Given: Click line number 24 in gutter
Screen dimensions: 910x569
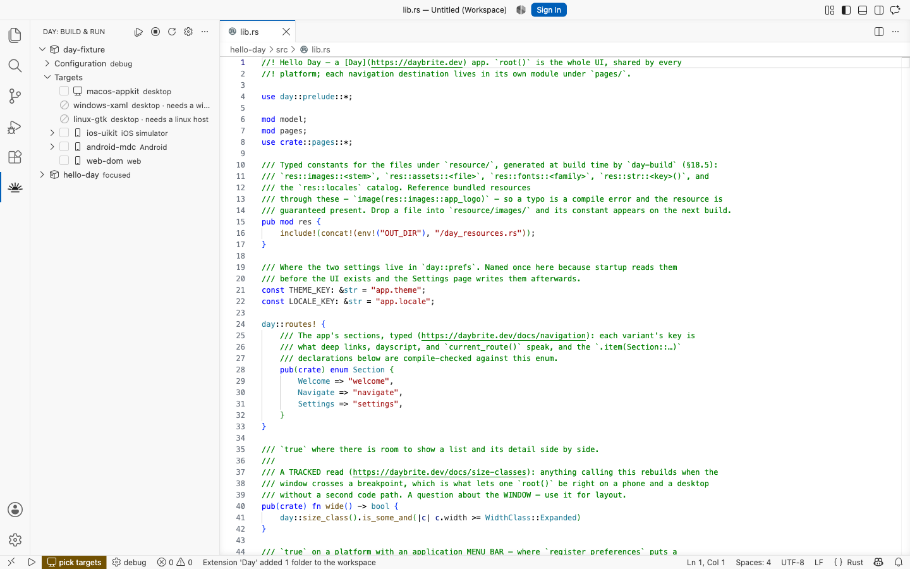Looking at the screenshot, I should pyautogui.click(x=240, y=324).
